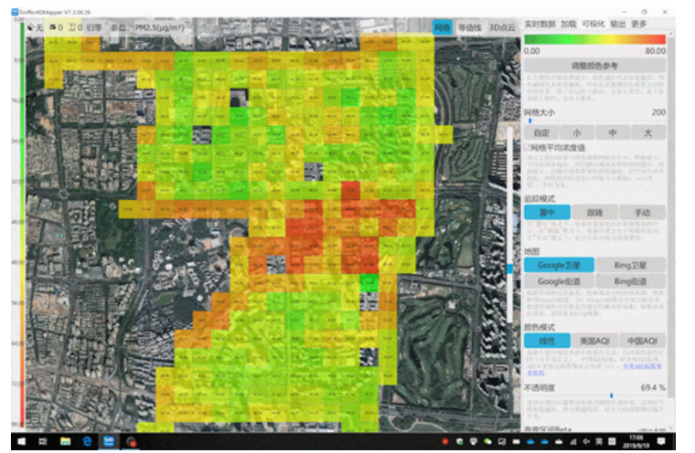Open File Explorer from the taskbar
Image resolution: width=695 pixels, height=453 pixels.
65,441
